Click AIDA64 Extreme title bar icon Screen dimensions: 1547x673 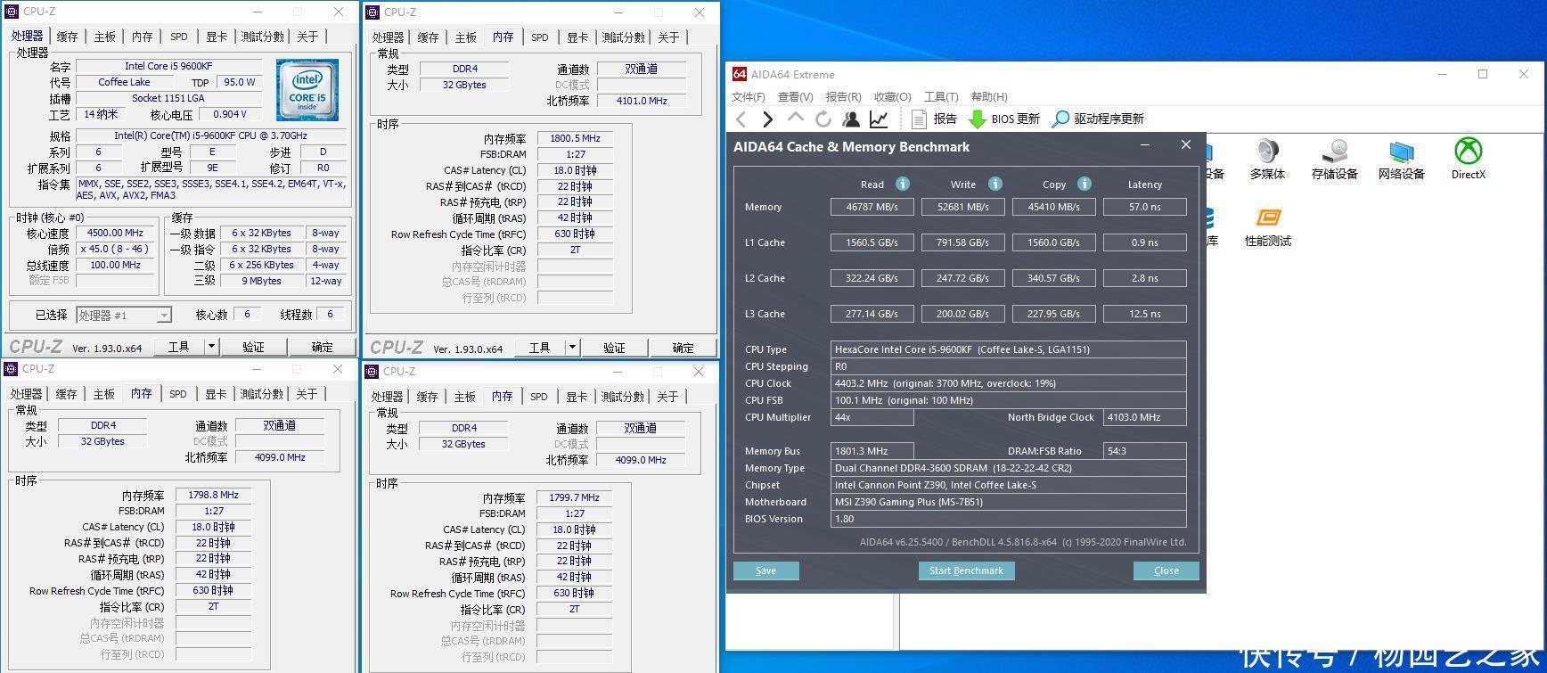click(x=739, y=74)
